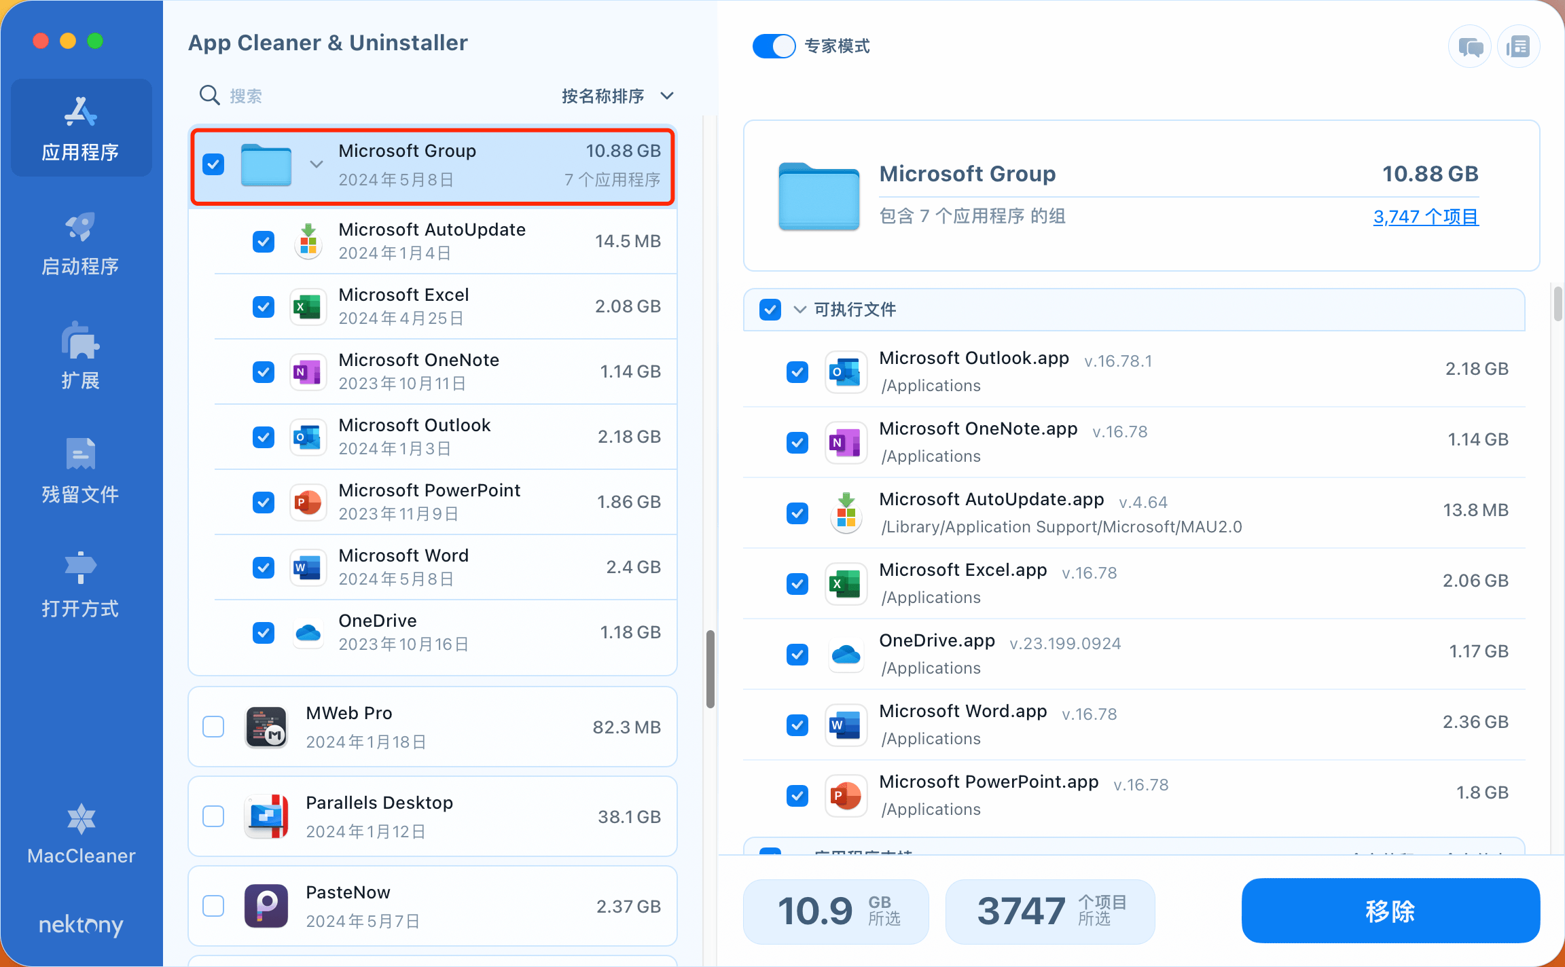Open the MacCleaner snowflake icon

(x=81, y=820)
